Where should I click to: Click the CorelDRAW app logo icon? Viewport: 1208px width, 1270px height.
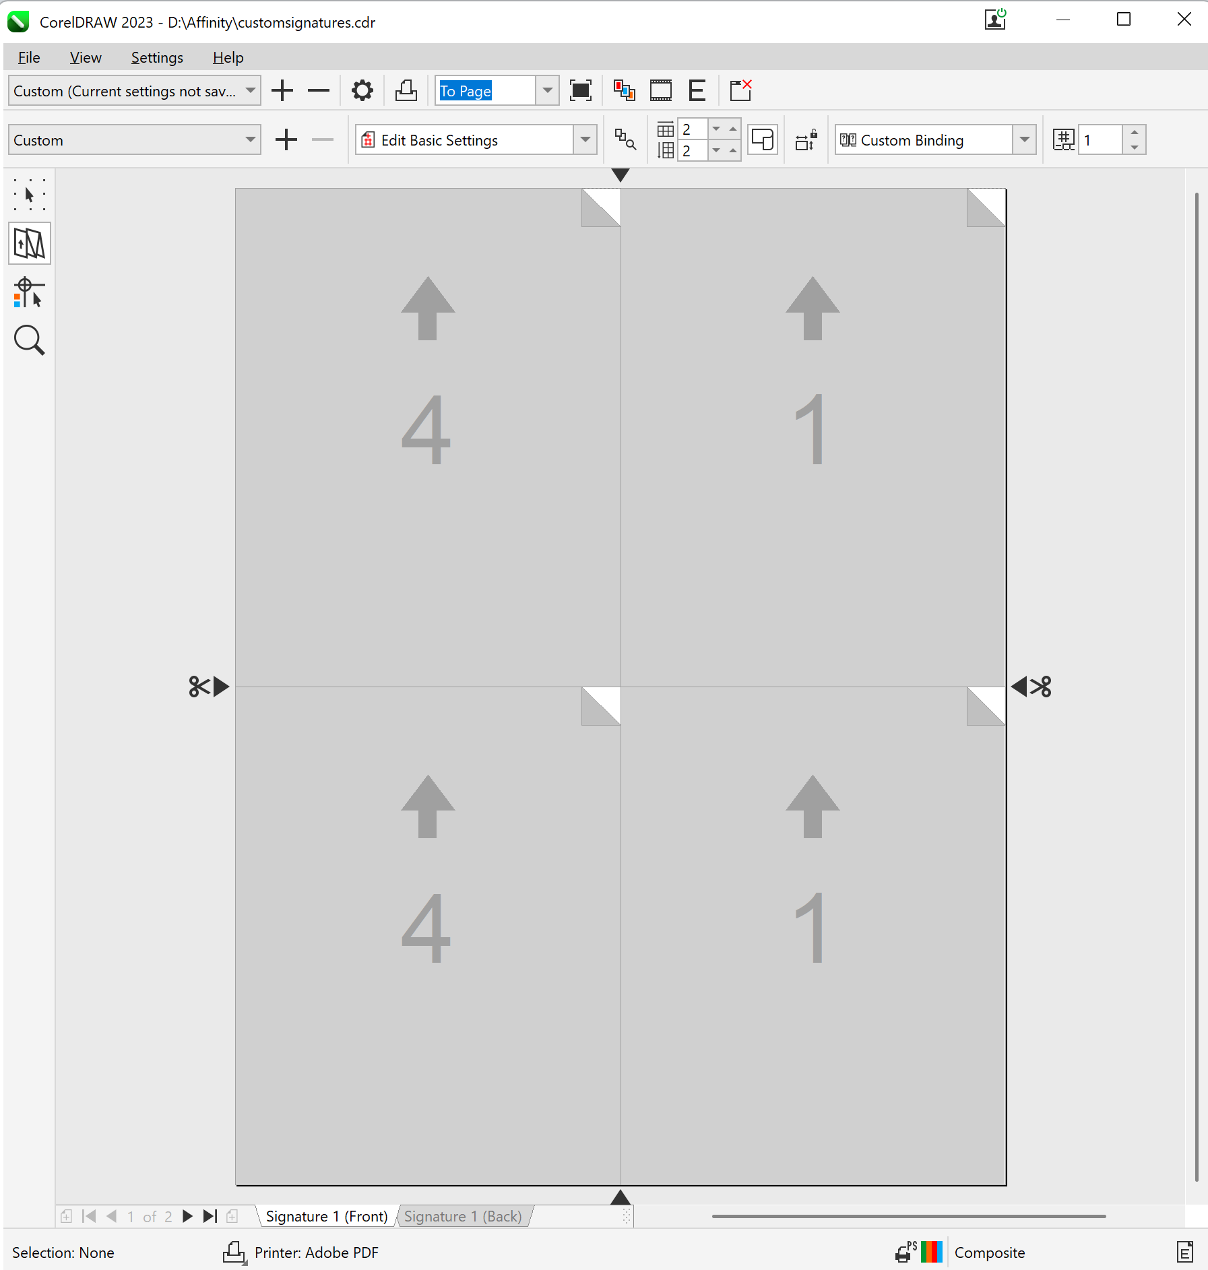click(18, 22)
